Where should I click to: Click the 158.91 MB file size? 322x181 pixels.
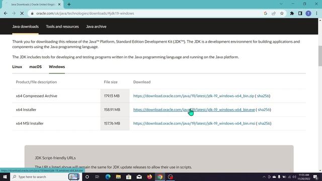(x=112, y=110)
